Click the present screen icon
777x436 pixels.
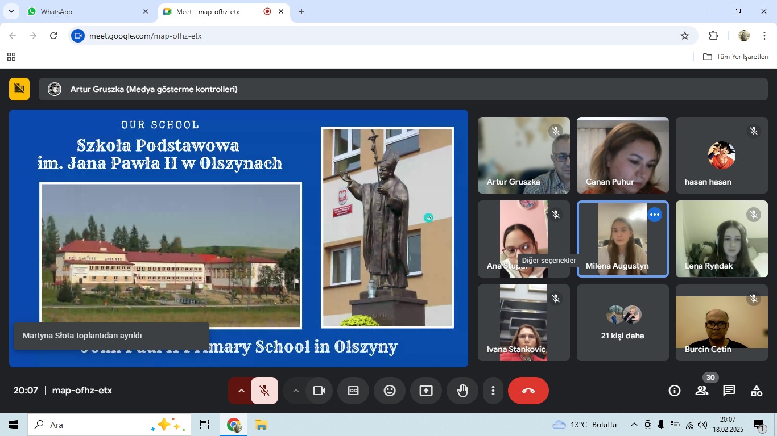pyautogui.click(x=426, y=391)
